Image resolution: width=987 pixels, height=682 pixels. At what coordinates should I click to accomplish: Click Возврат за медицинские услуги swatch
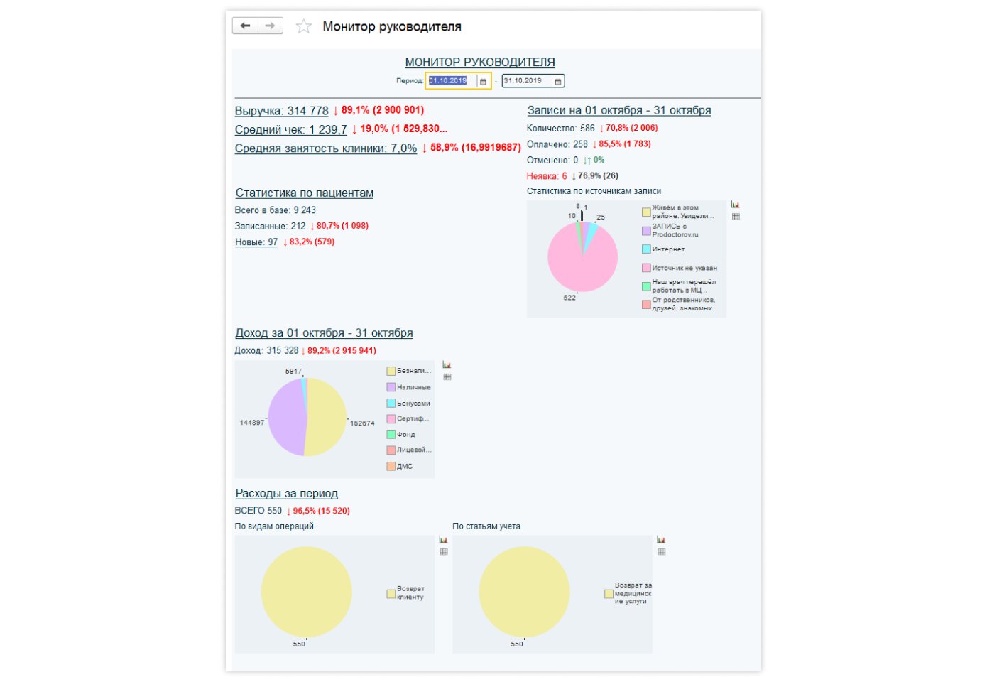point(609,594)
